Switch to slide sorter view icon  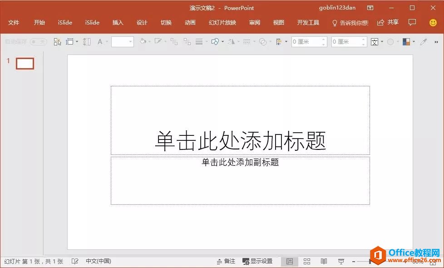coord(306,262)
